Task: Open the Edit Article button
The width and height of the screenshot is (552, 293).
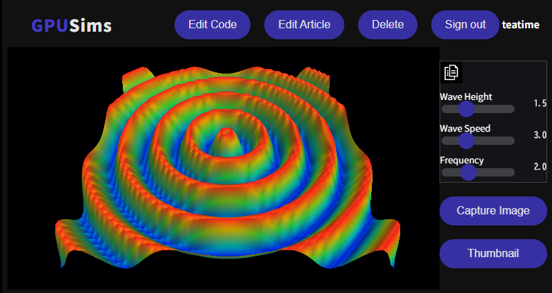Action: 304,25
